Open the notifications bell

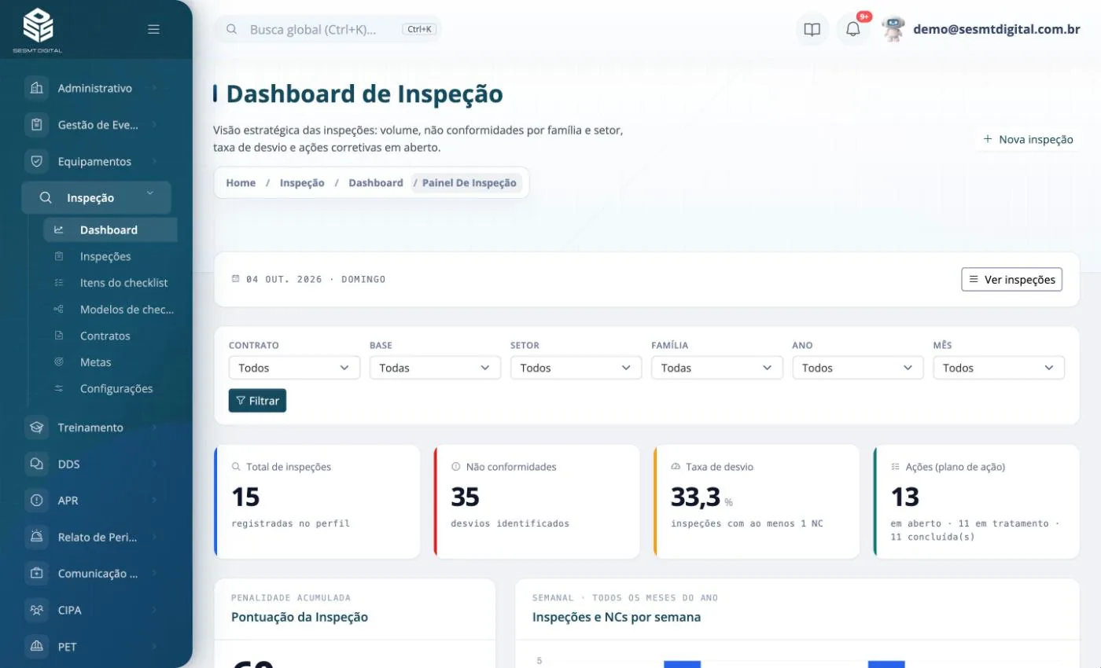(853, 30)
